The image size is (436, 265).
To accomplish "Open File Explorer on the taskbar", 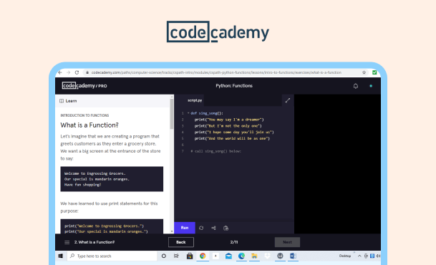I will tap(254, 256).
